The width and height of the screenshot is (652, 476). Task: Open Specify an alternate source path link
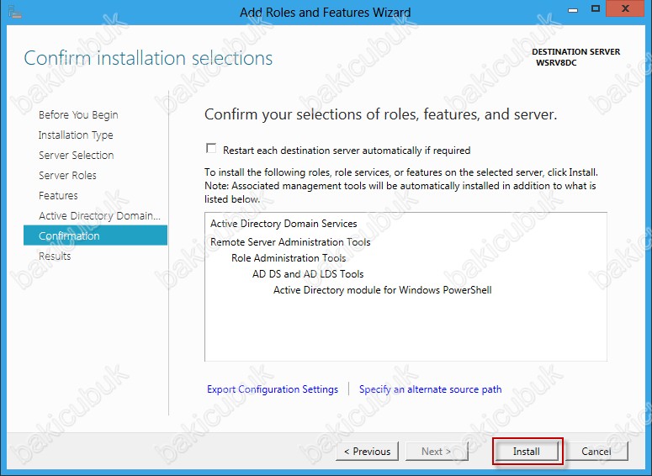431,389
